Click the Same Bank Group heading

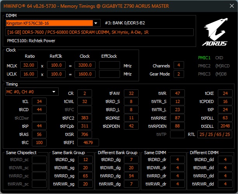pyautogui.click(x=68, y=153)
